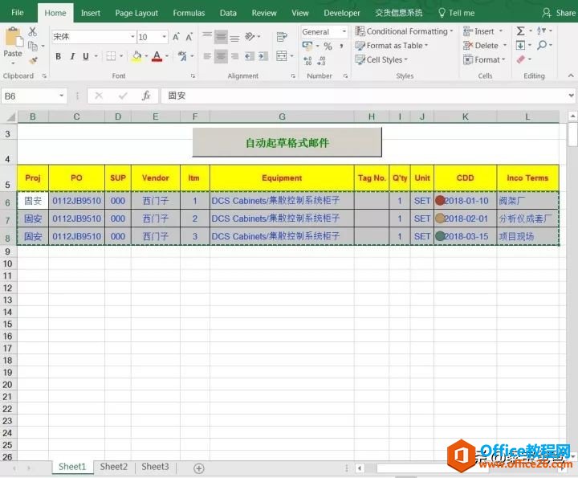The image size is (578, 478).
Task: Open Find & Select magnifier icon
Action: click(x=542, y=45)
